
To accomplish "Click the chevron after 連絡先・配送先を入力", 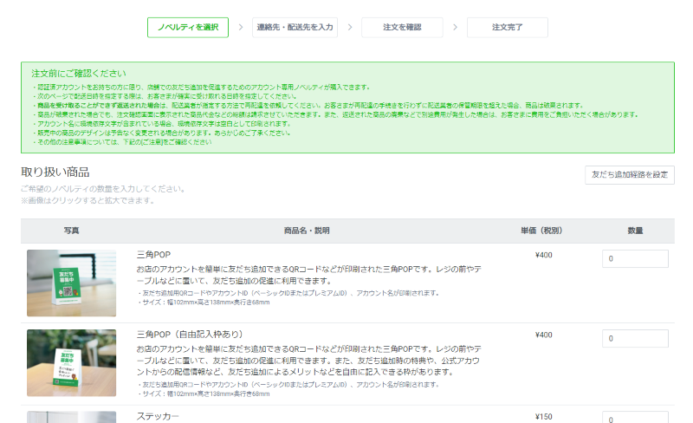I will tap(349, 28).
